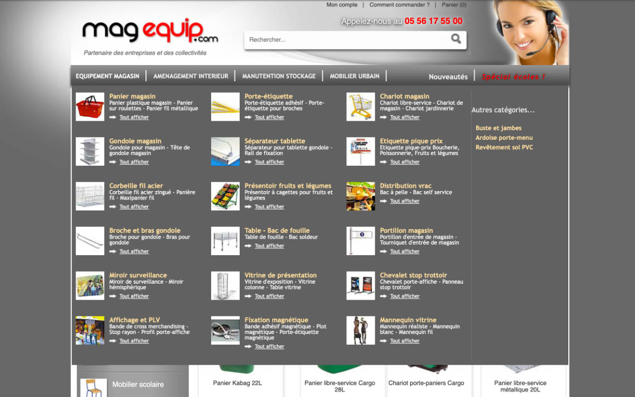Click the "Spécial écoles !" link
The image size is (635, 397).
(514, 77)
